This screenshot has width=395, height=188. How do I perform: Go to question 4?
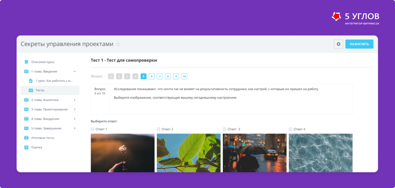(x=135, y=77)
